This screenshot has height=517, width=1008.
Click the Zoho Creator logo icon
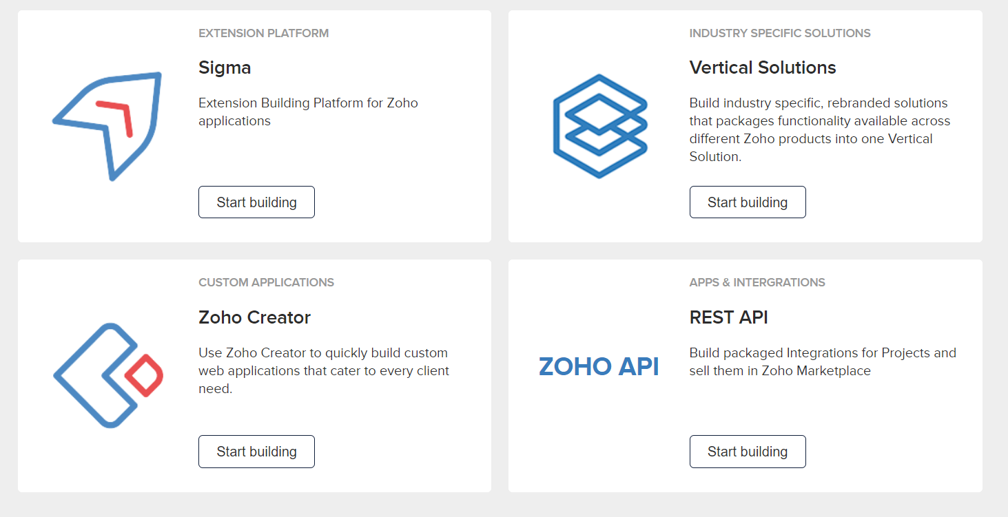click(x=108, y=375)
